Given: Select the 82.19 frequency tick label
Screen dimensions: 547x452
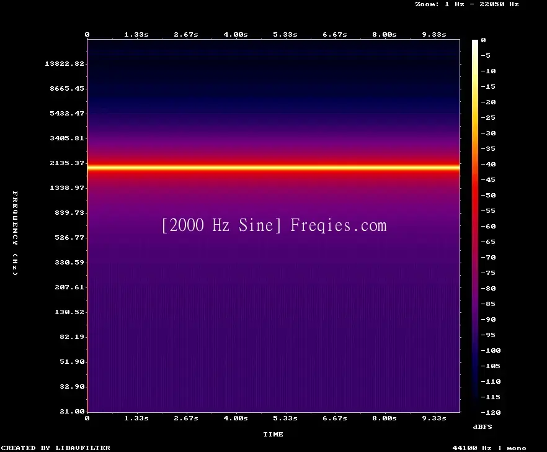Looking at the screenshot, I should [x=72, y=337].
